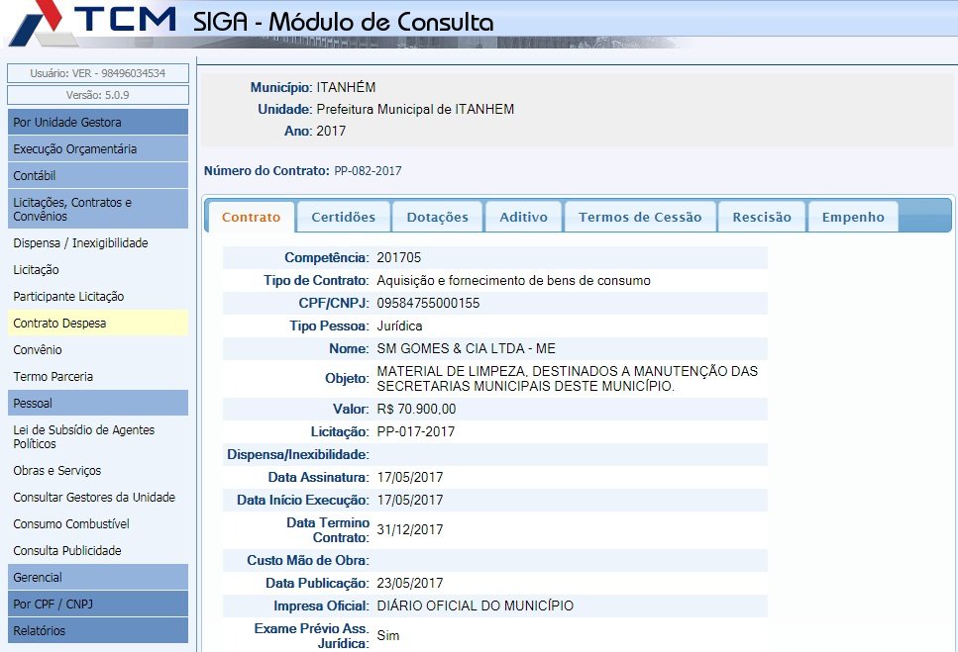This screenshot has height=652, width=958.
Task: Click the Participante Licitação link
Action: click(68, 297)
